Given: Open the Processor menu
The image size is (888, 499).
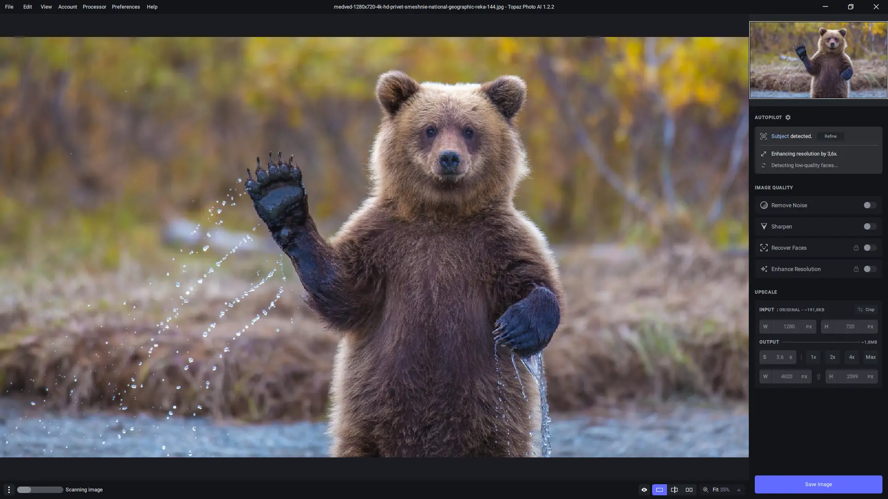Looking at the screenshot, I should coord(94,7).
